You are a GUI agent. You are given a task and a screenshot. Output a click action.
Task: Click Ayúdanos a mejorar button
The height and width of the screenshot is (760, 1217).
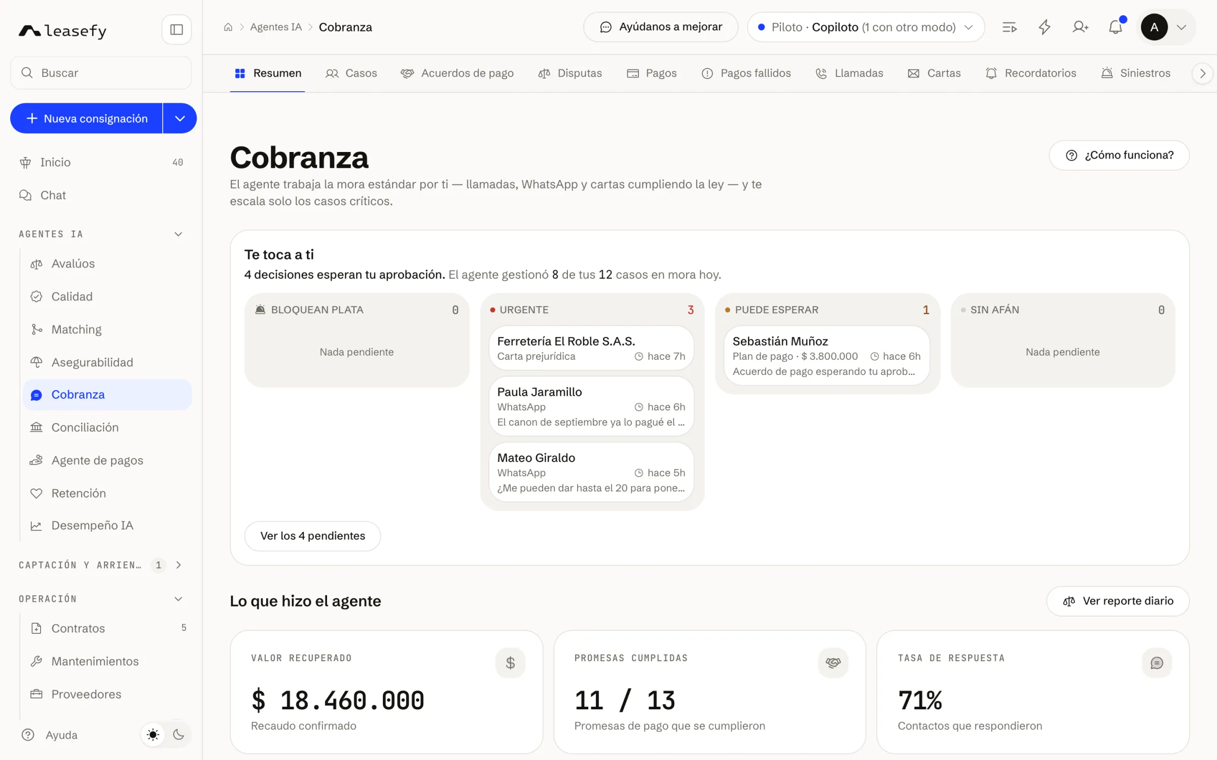[x=661, y=27]
